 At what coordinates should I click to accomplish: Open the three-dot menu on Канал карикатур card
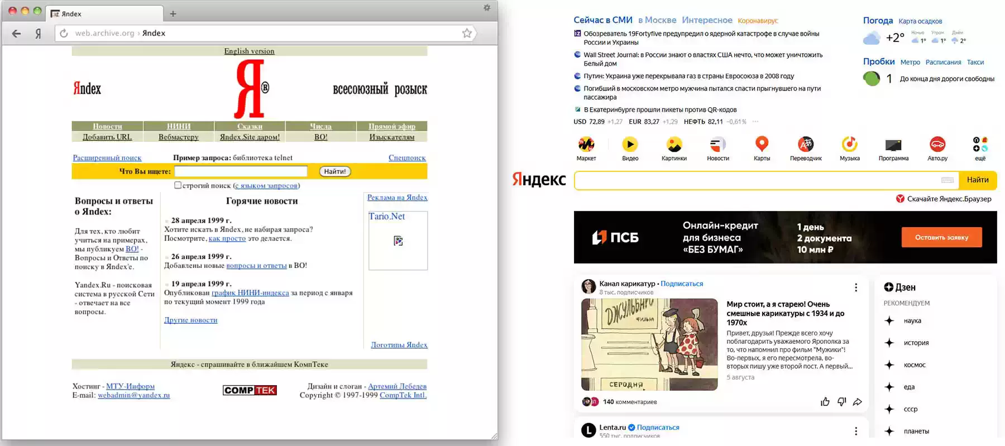click(856, 287)
